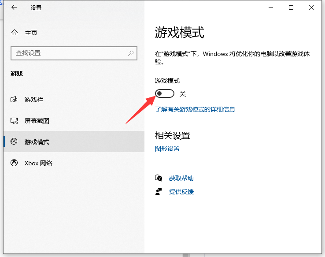Click the 提供反馈 text link

coord(181,192)
